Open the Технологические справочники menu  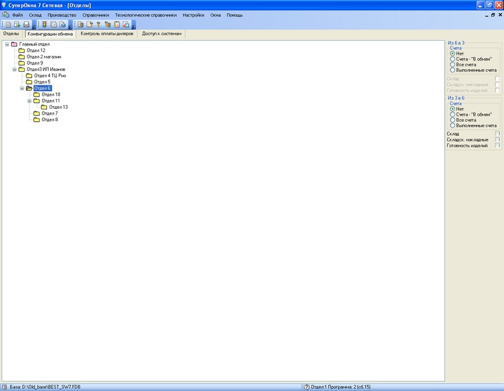(x=146, y=15)
